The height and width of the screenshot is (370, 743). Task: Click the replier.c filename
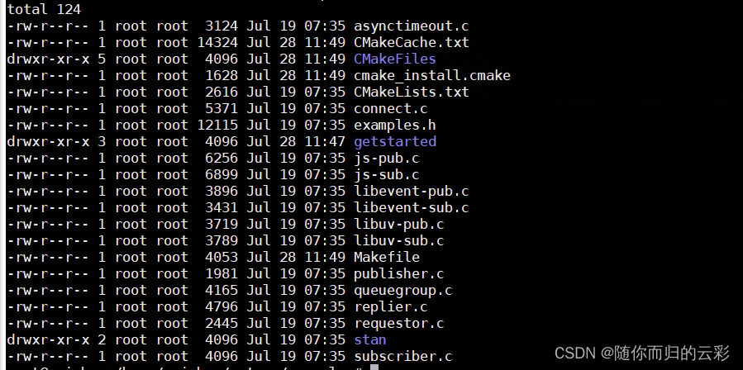point(390,306)
